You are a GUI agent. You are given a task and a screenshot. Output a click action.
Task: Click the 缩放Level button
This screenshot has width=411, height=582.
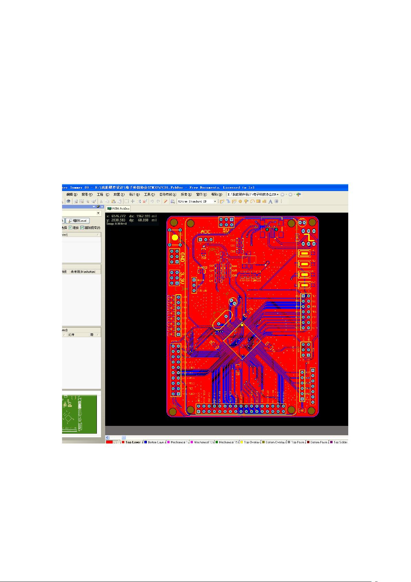click(x=78, y=221)
